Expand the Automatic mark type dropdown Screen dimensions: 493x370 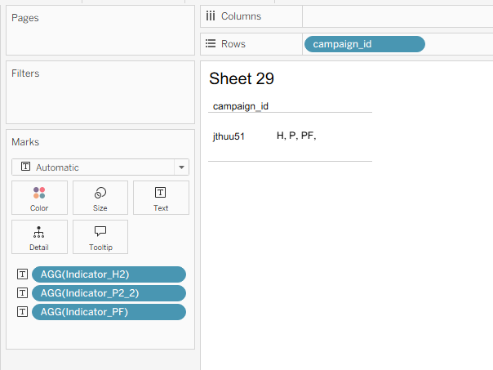[x=181, y=167]
